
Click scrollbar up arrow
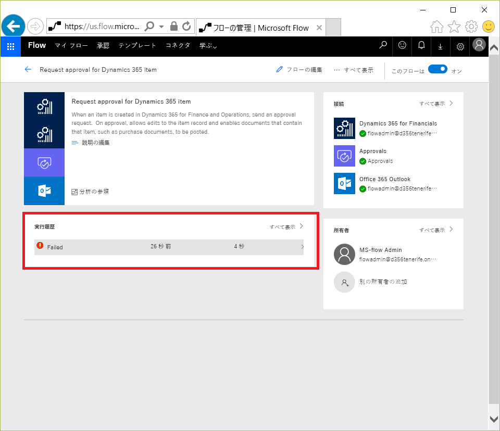pos(494,48)
